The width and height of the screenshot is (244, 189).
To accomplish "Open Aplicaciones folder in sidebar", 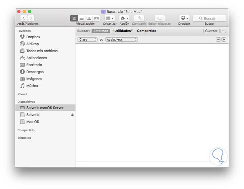I will coord(45,58).
